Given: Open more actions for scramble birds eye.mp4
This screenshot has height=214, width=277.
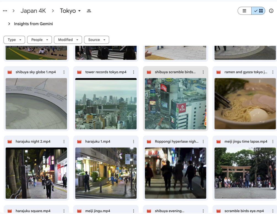Looking at the screenshot, I should click(x=273, y=211).
